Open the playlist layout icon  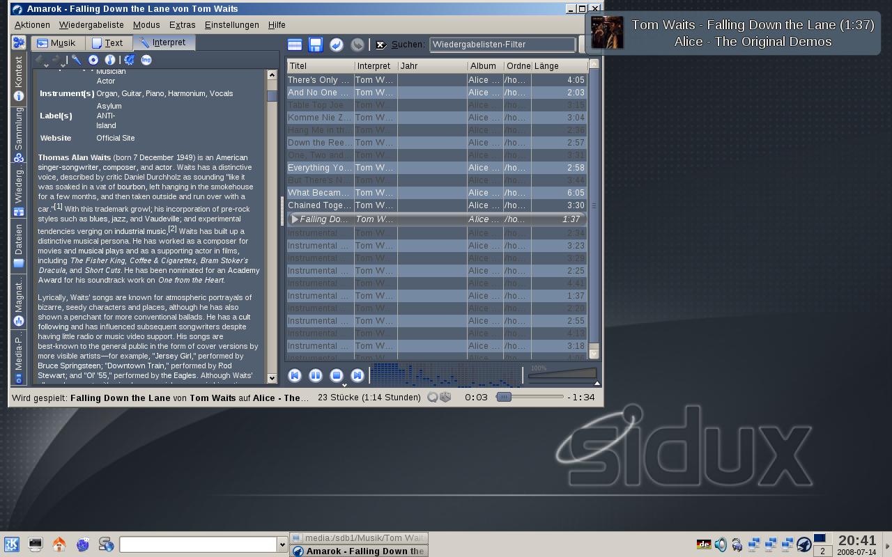click(x=295, y=45)
